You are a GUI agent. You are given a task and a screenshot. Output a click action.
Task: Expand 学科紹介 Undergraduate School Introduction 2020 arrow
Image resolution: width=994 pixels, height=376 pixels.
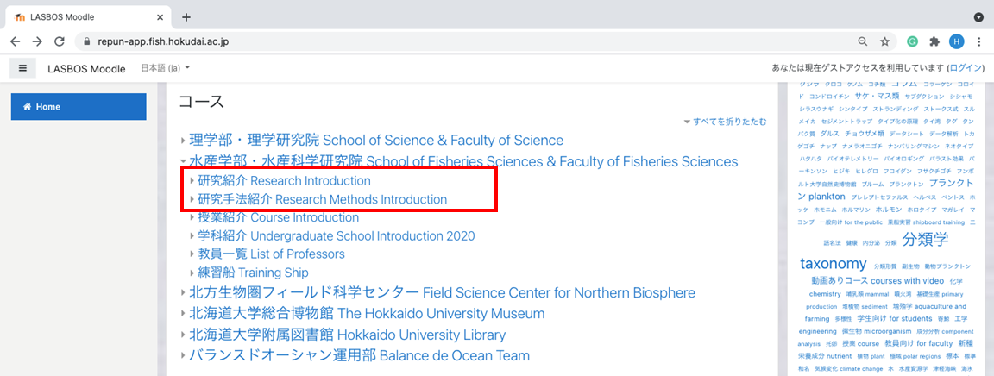pos(192,236)
